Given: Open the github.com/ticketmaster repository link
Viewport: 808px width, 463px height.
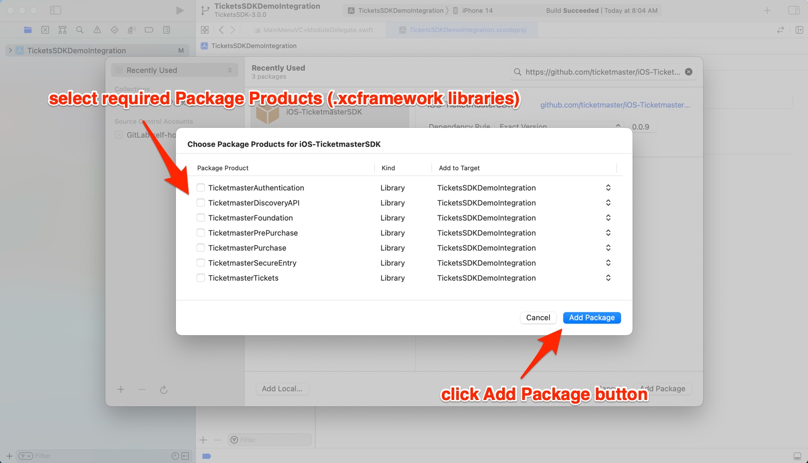Looking at the screenshot, I should click(x=615, y=105).
